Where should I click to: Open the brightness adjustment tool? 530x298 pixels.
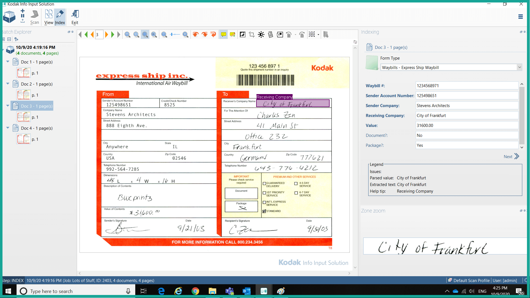261,34
